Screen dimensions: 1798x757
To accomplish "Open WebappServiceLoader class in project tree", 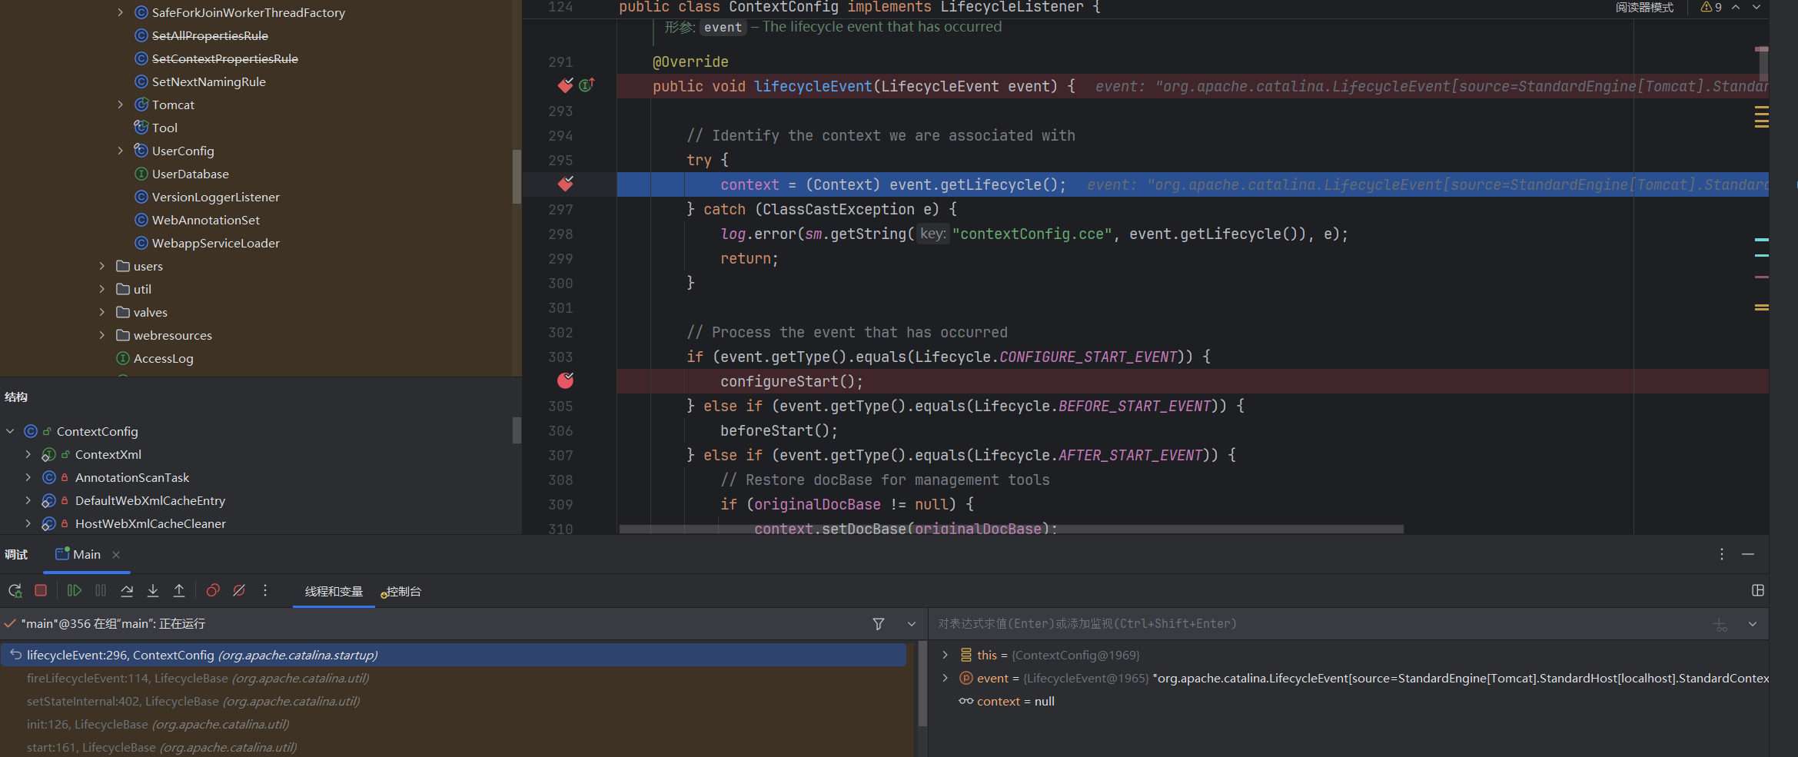I will (215, 243).
